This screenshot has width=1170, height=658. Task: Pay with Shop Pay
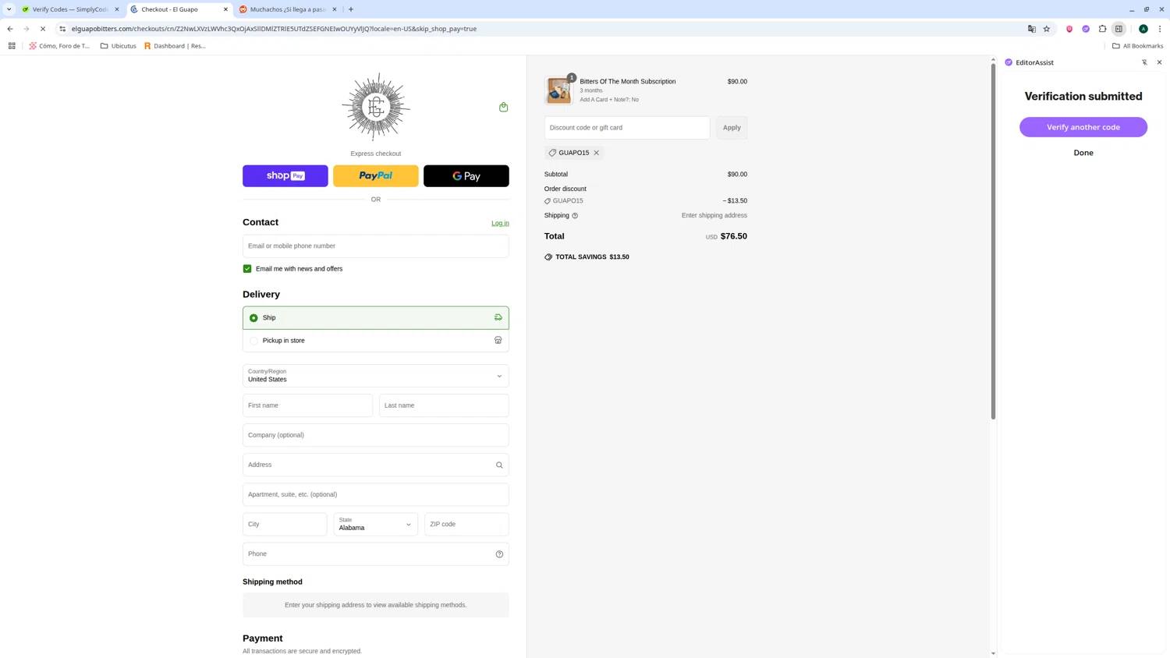coord(285,176)
